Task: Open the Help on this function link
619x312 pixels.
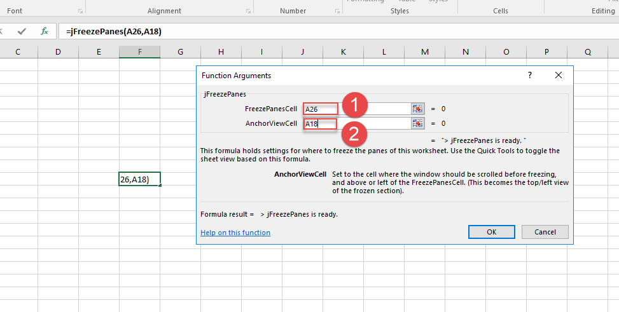Action: (x=235, y=233)
